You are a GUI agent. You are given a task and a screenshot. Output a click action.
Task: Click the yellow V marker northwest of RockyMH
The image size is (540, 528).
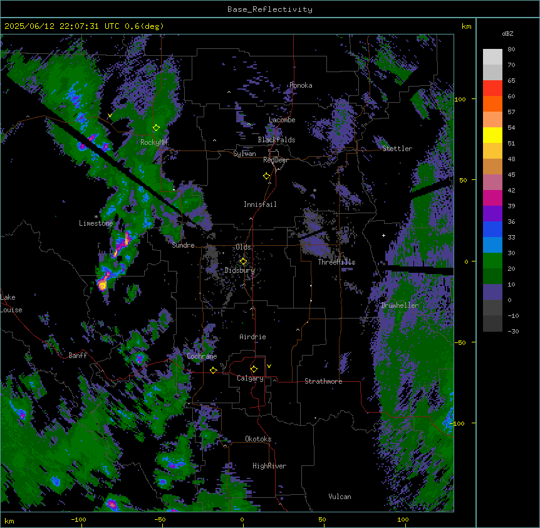(110, 115)
